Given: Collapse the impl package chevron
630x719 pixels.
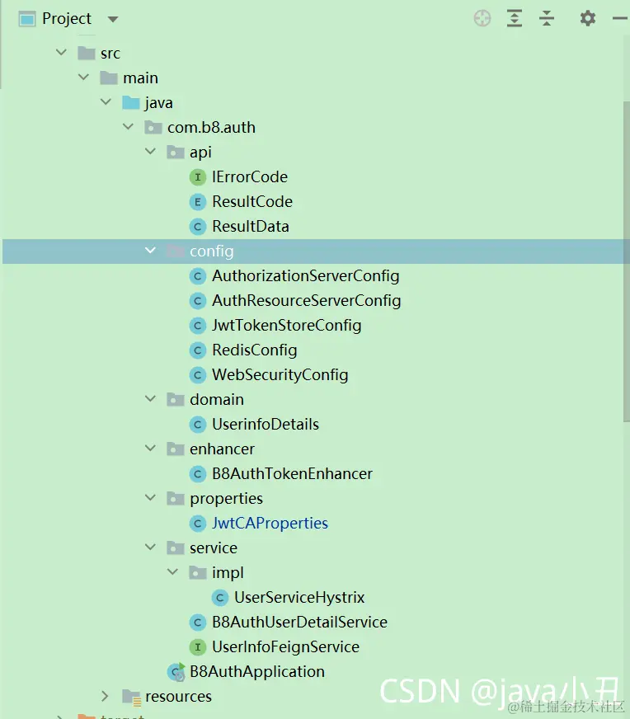Looking at the screenshot, I should click(173, 571).
